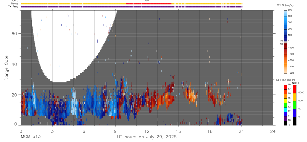Click the "NOISE" legend title

click(x=296, y=83)
